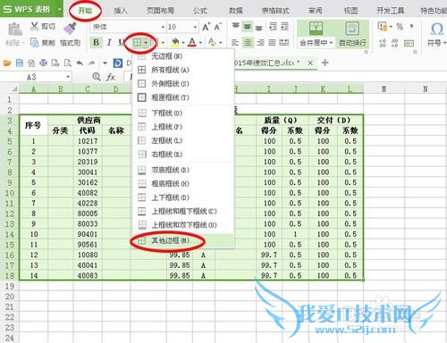Apply red font color A icon
Viewport: 447px width, 343px height.
pos(192,42)
